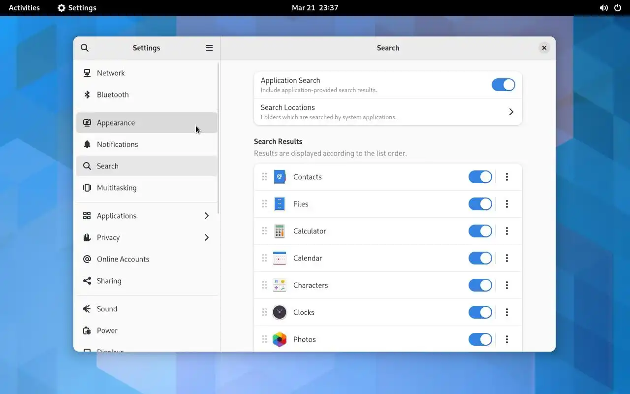The height and width of the screenshot is (394, 630).
Task: Open the Appearance settings panel
Action: [147, 123]
